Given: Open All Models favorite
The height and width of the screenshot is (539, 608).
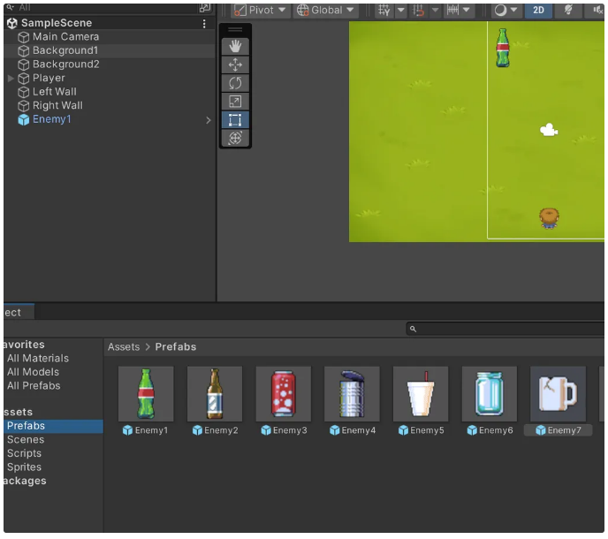Looking at the screenshot, I should point(34,372).
